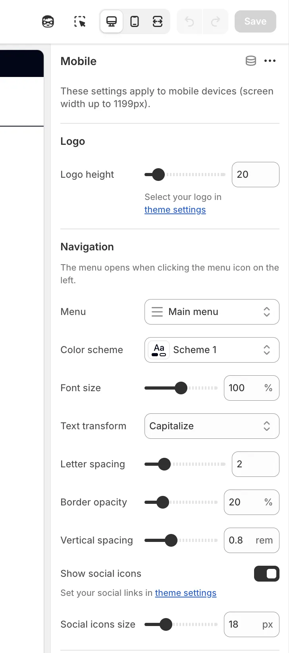Click the Redo icon
Viewport: 289px width, 653px height.
pyautogui.click(x=216, y=21)
